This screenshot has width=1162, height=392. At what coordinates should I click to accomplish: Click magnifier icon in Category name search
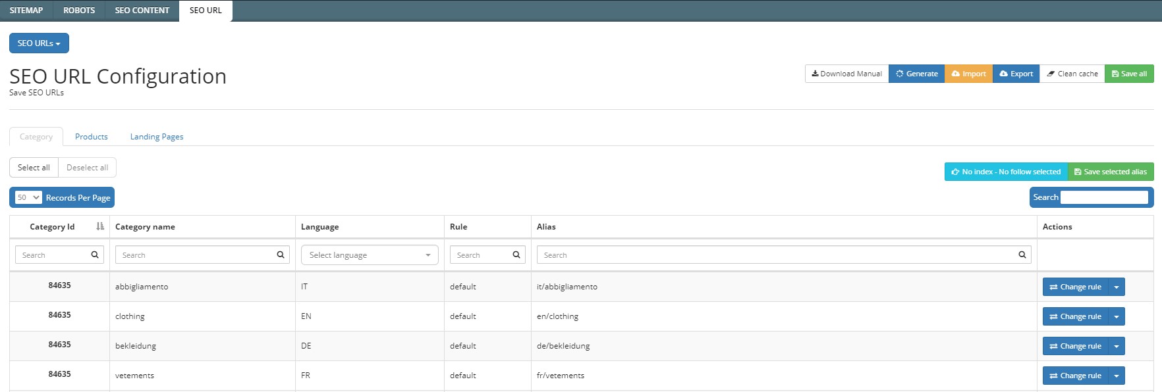(x=281, y=255)
